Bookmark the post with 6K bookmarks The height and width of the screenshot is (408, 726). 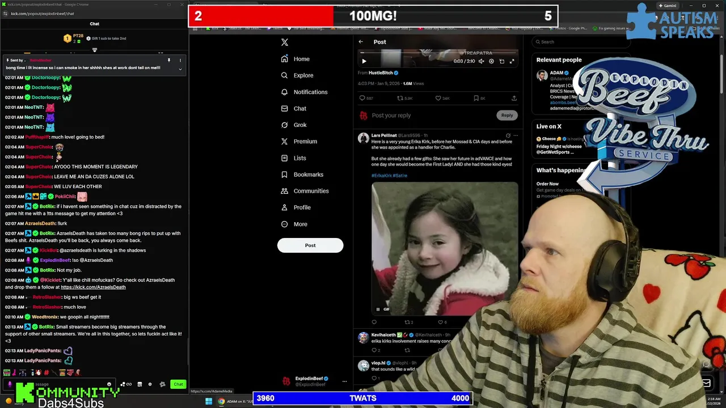click(x=476, y=98)
